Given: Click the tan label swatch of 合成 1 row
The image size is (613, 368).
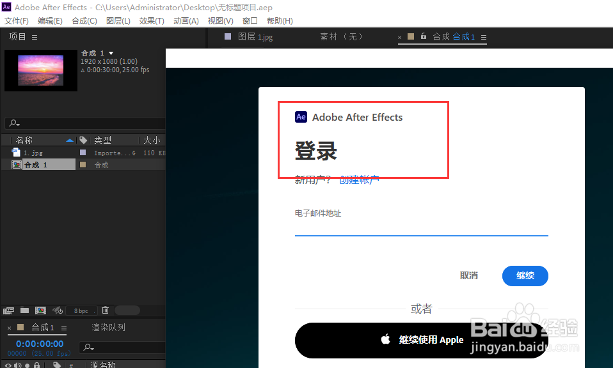Looking at the screenshot, I should 83,164.
